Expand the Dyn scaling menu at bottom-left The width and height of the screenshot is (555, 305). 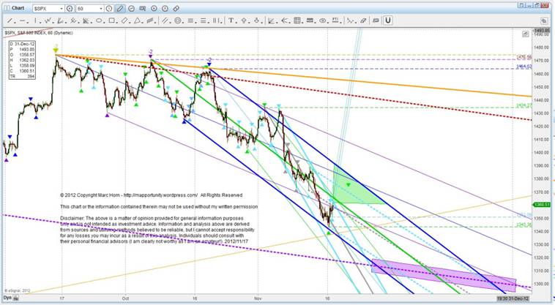click(6, 299)
